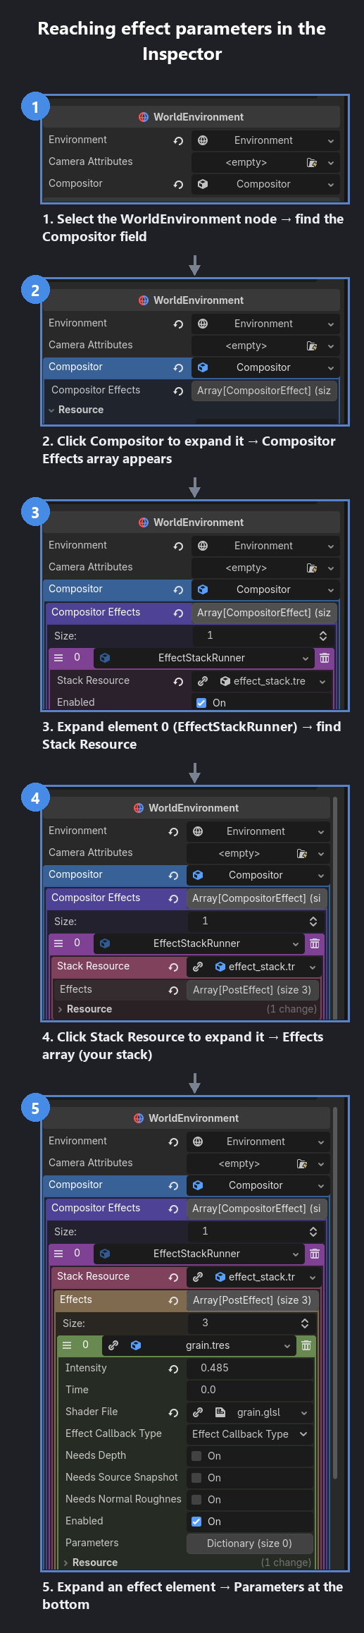Click link icon beside grain.glsl shader file
The width and height of the screenshot is (364, 1633).
coord(198,1412)
